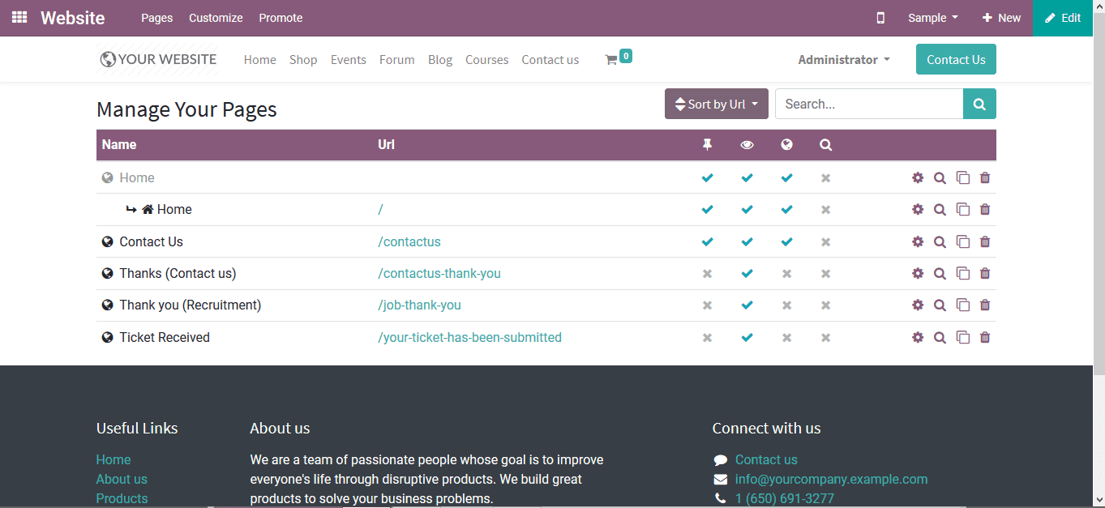Open the Pages menu
Screen dimensions: 1105x508
coord(156,17)
